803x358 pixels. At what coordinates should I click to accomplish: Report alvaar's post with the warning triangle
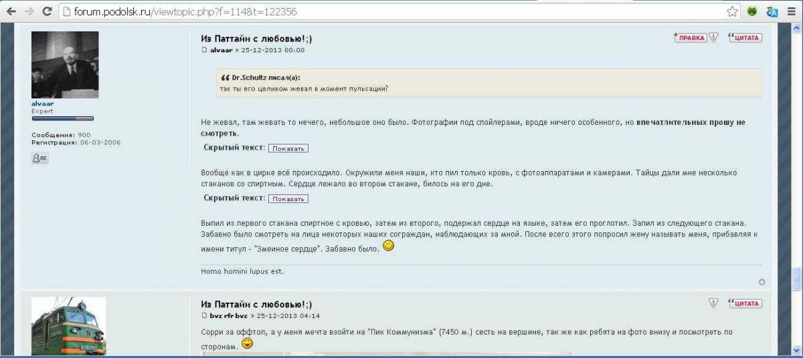(713, 37)
